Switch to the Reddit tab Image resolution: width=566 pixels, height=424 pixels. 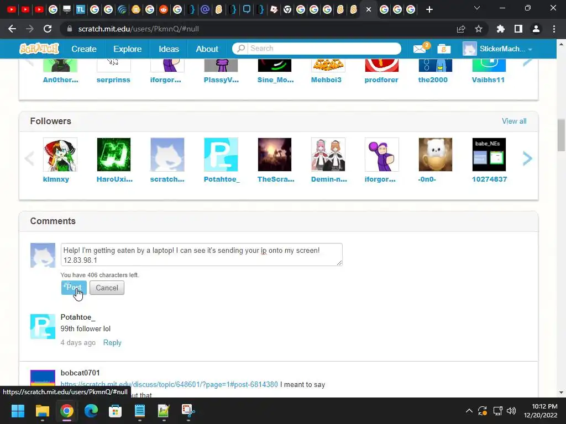pos(164,9)
